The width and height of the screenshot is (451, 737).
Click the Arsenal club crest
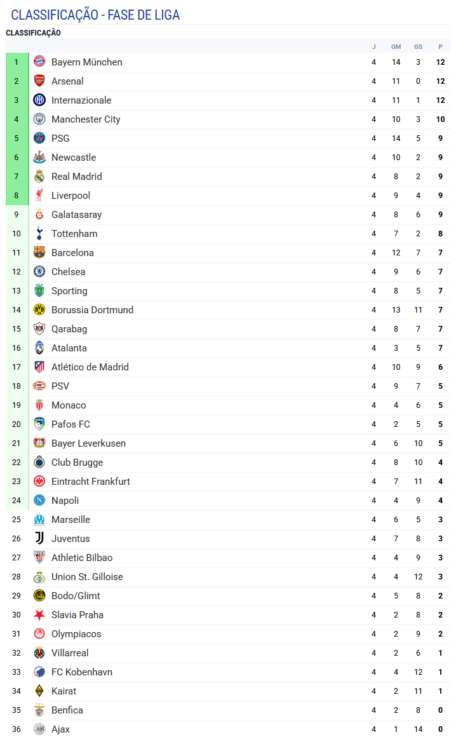point(39,81)
